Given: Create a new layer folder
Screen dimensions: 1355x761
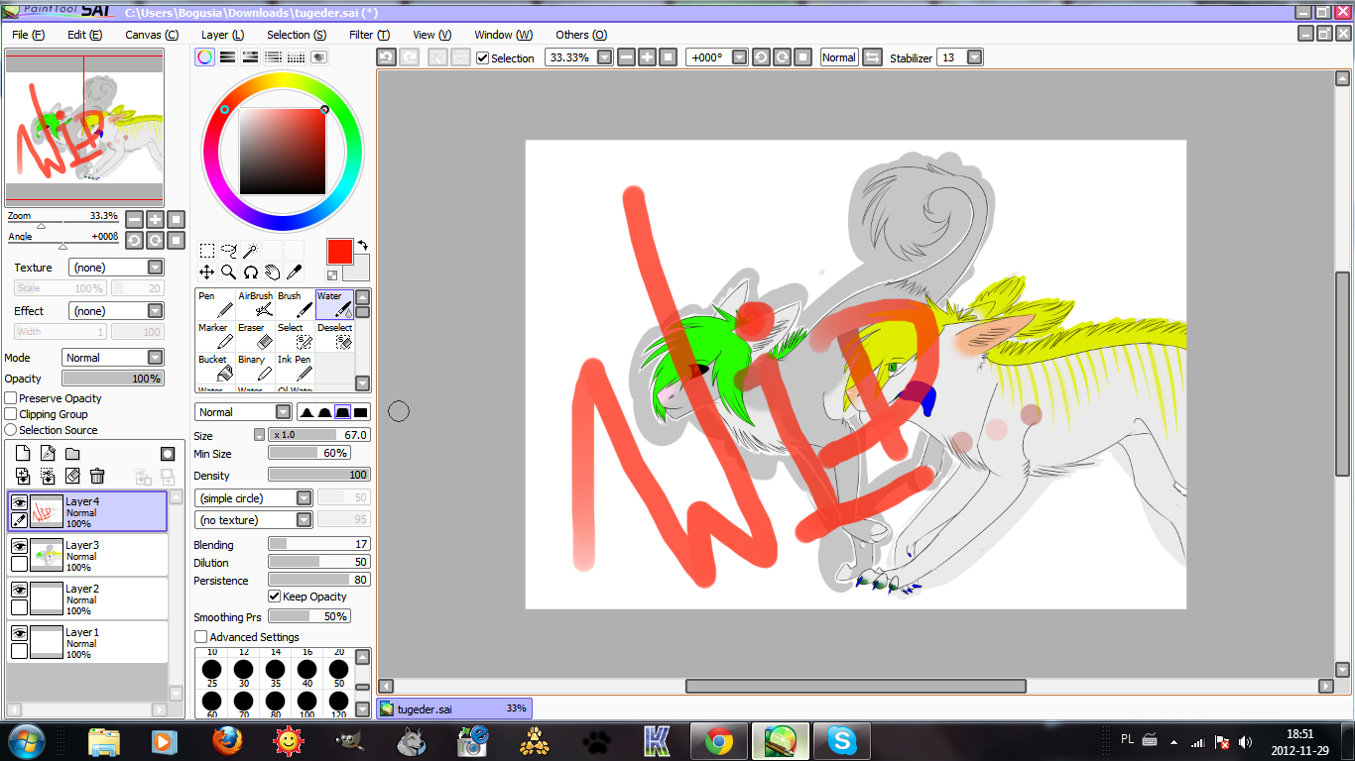Looking at the screenshot, I should coord(72,454).
